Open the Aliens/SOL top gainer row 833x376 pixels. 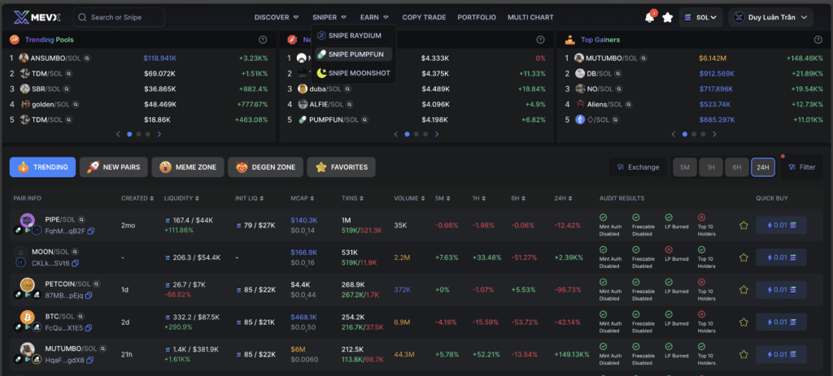[x=694, y=105]
